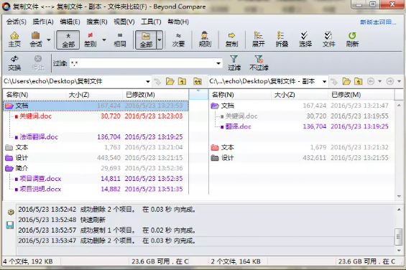The height and width of the screenshot is (270, 406).
Task: Click right pane forward navigation arrow
Action: (390, 82)
